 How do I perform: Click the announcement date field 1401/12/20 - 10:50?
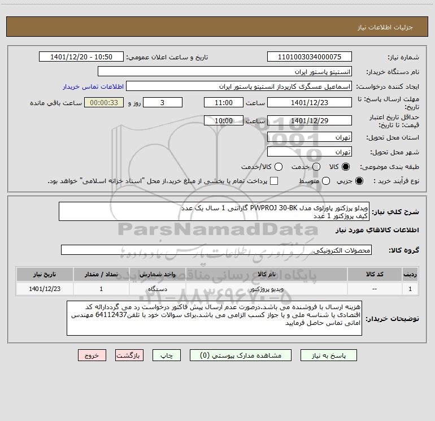[x=81, y=57]
